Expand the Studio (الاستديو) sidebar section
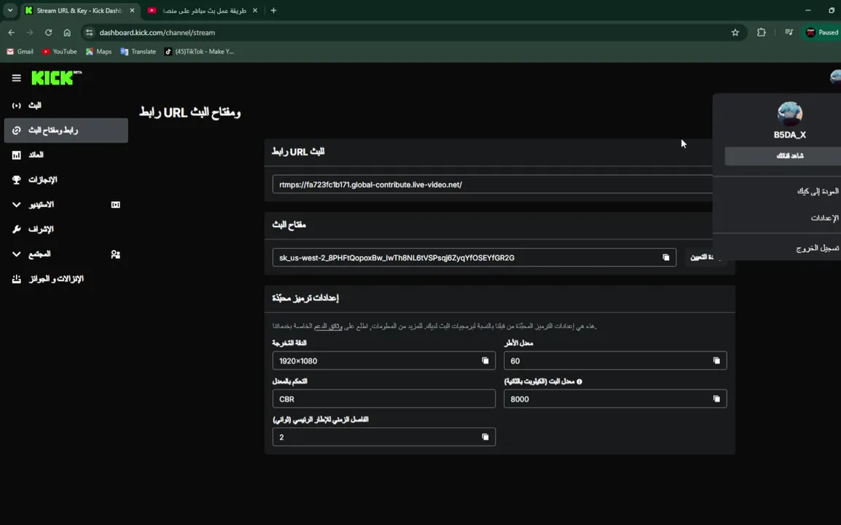This screenshot has width=841, height=525. [x=17, y=205]
